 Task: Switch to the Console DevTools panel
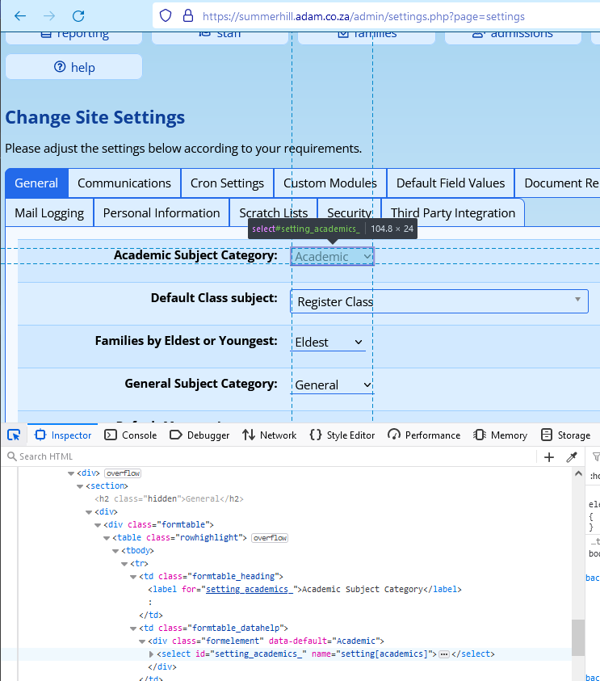(131, 435)
